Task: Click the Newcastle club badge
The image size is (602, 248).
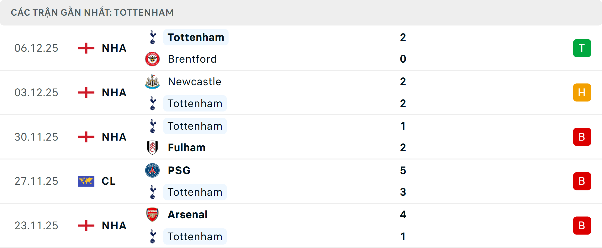Action: pos(152,81)
